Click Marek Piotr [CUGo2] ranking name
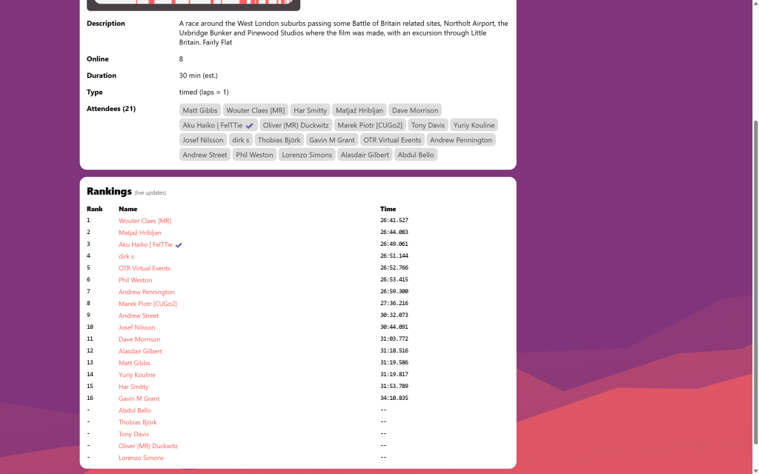 coord(148,304)
